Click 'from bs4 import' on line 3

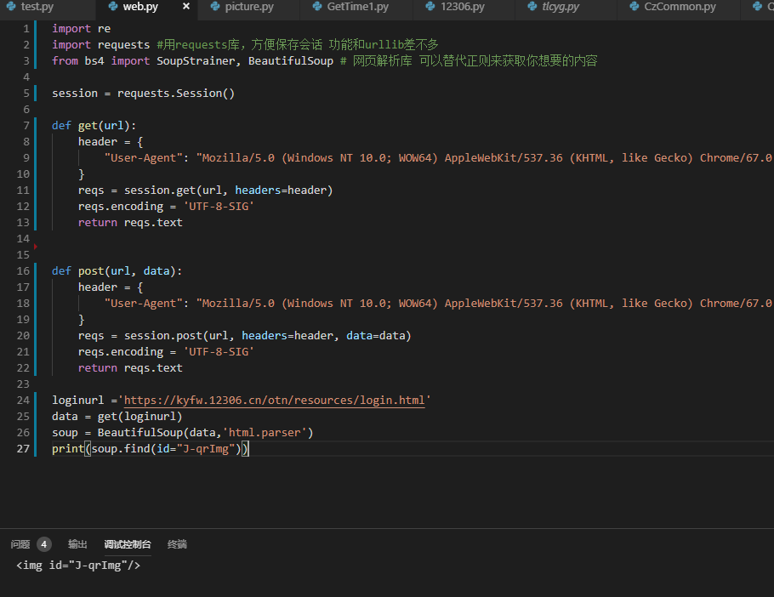pos(100,60)
